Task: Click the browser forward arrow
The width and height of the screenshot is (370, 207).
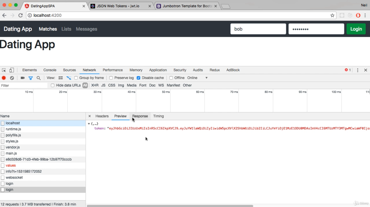Action: (12, 15)
